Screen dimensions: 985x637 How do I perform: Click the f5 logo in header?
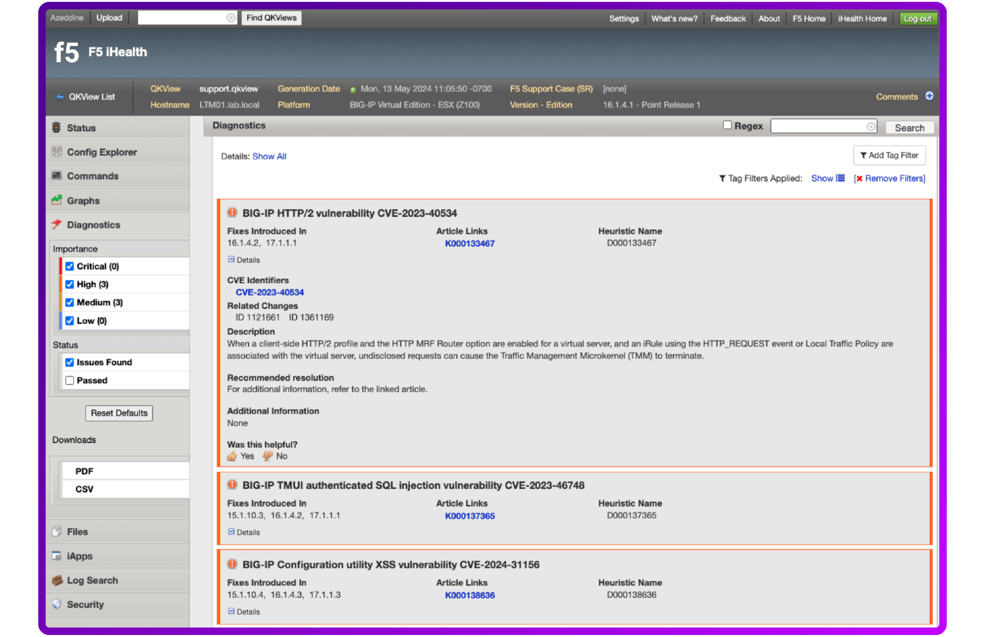coord(66,52)
